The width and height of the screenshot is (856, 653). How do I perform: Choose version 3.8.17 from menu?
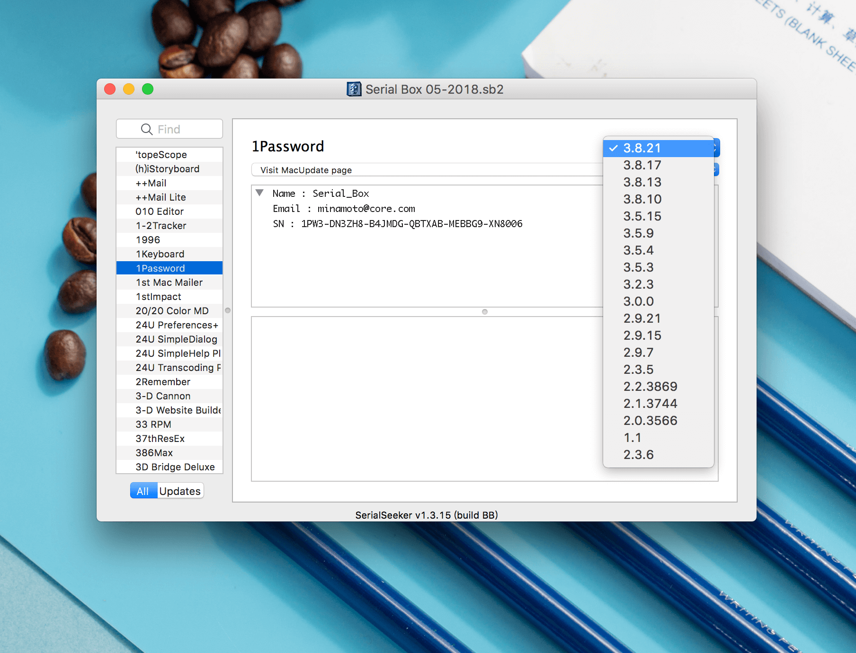pos(658,165)
